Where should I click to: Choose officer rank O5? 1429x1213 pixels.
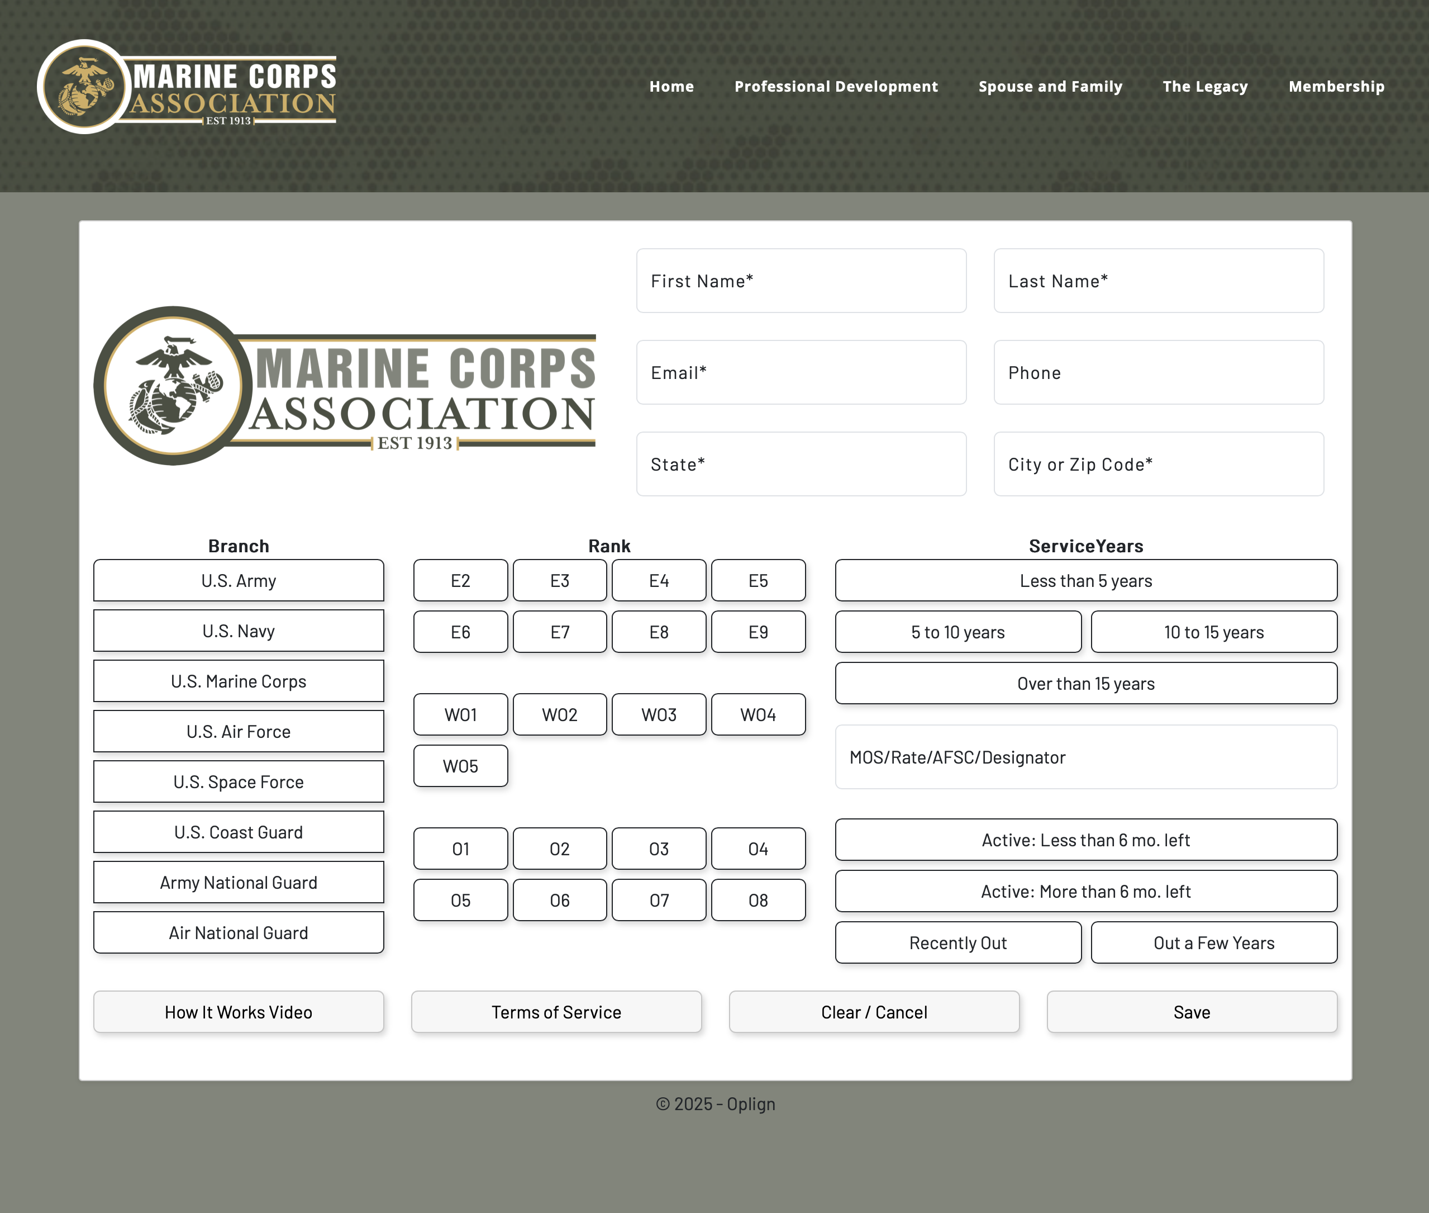[x=460, y=900]
